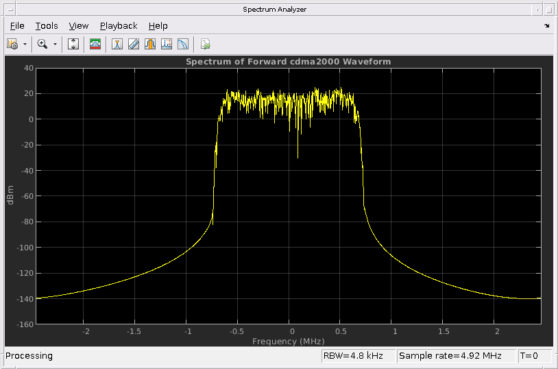Click the Scale Axes Limits icon

(73, 44)
